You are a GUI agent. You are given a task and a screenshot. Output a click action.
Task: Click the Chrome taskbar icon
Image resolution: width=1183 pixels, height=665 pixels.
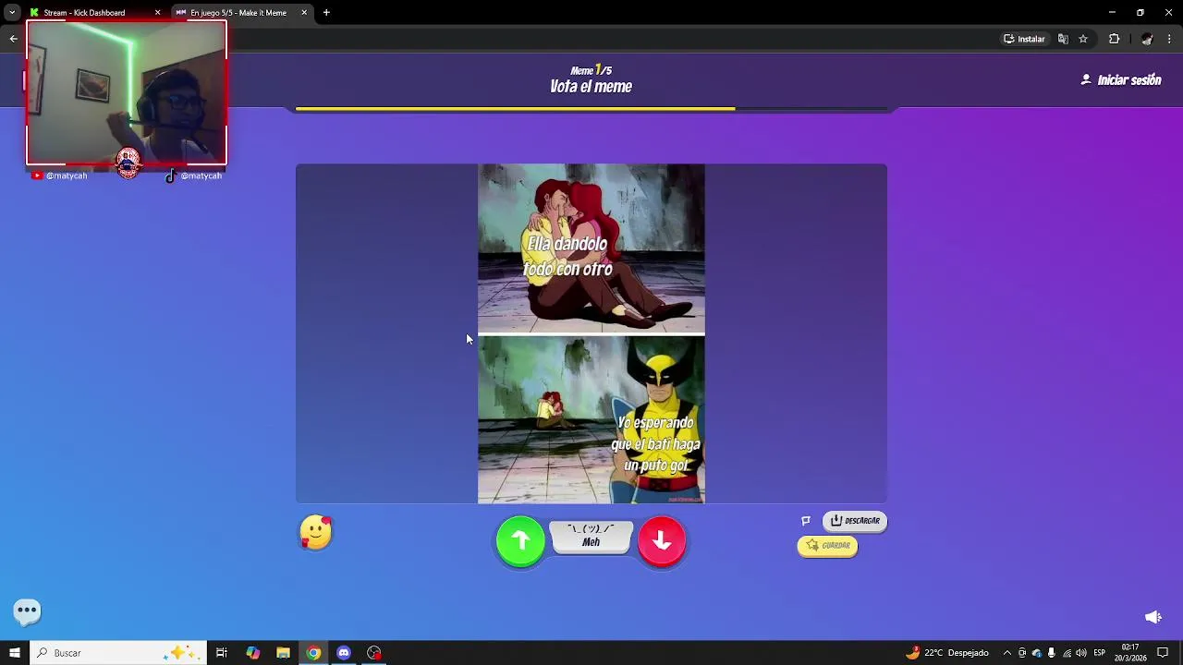coord(314,653)
